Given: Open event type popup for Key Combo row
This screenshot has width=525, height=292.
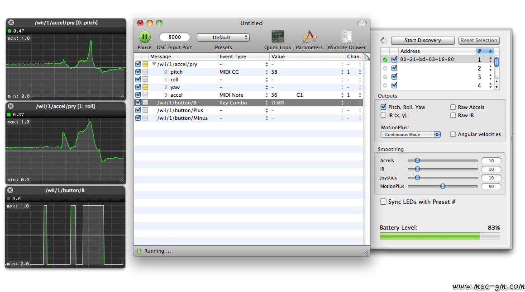Looking at the screenshot, I should click(267, 103).
